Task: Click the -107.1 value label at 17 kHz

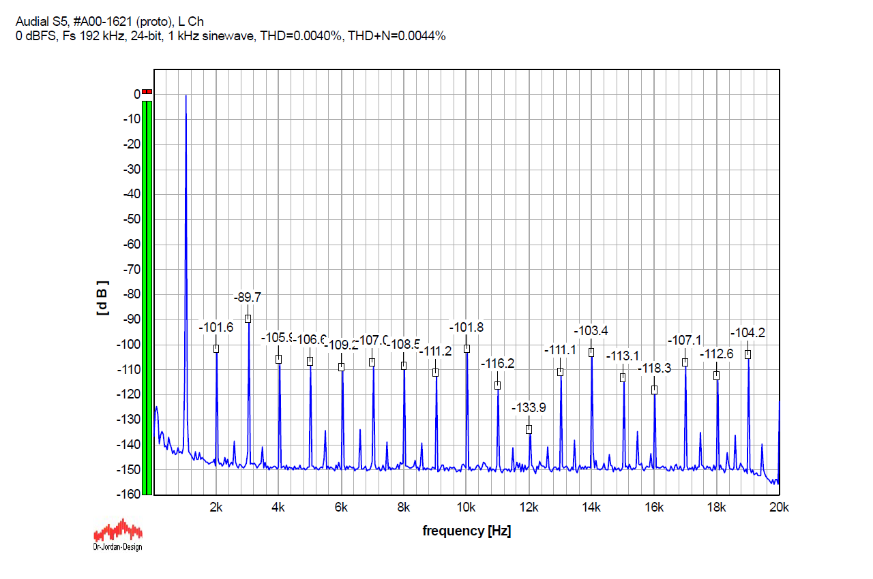Action: pyautogui.click(x=685, y=340)
